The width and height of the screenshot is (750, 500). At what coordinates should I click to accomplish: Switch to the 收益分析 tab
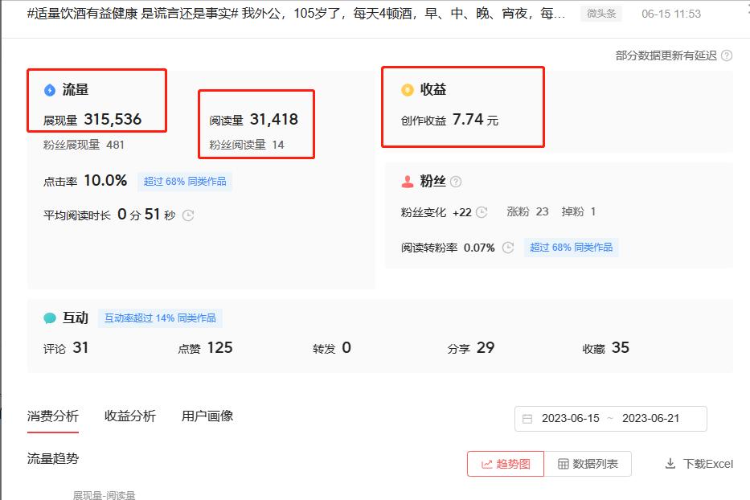[129, 416]
